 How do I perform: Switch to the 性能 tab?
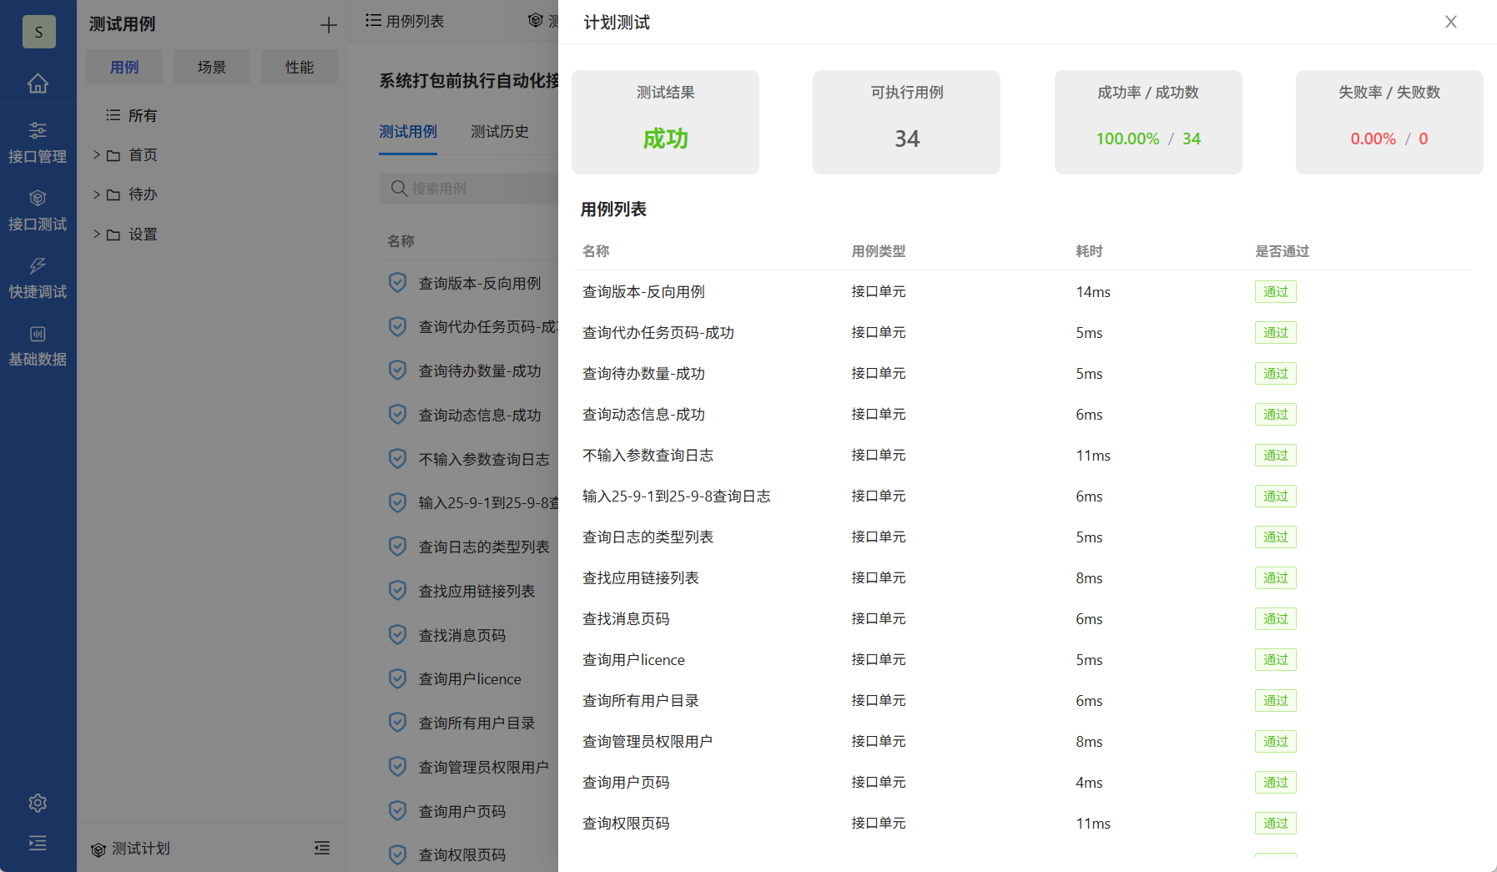point(300,67)
